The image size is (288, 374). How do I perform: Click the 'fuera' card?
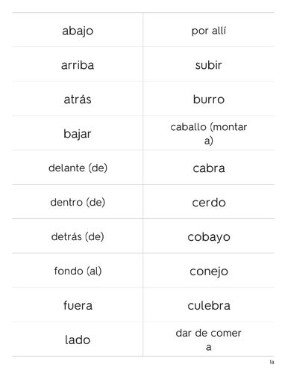(78, 305)
